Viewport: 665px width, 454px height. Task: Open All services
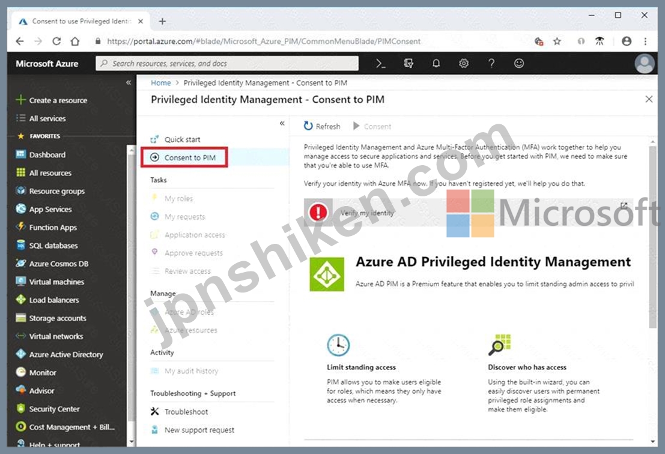(41, 118)
